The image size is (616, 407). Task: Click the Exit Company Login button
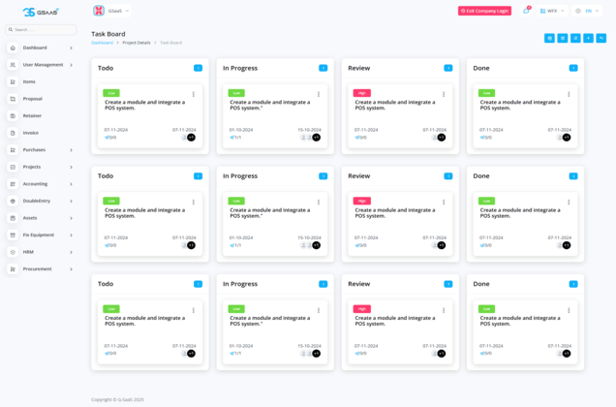484,11
